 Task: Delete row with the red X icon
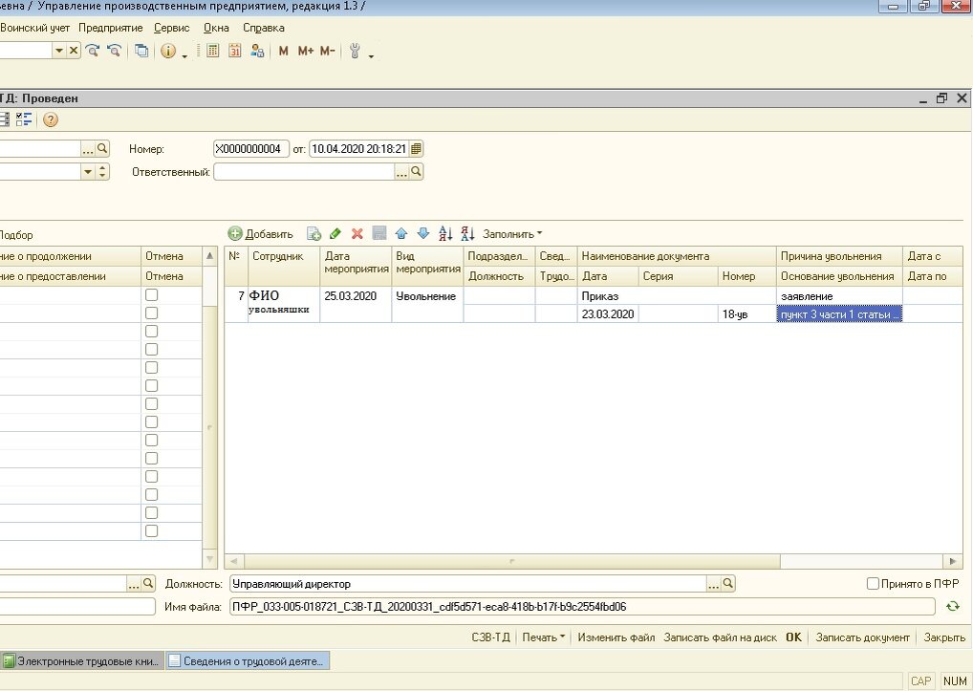[357, 234]
